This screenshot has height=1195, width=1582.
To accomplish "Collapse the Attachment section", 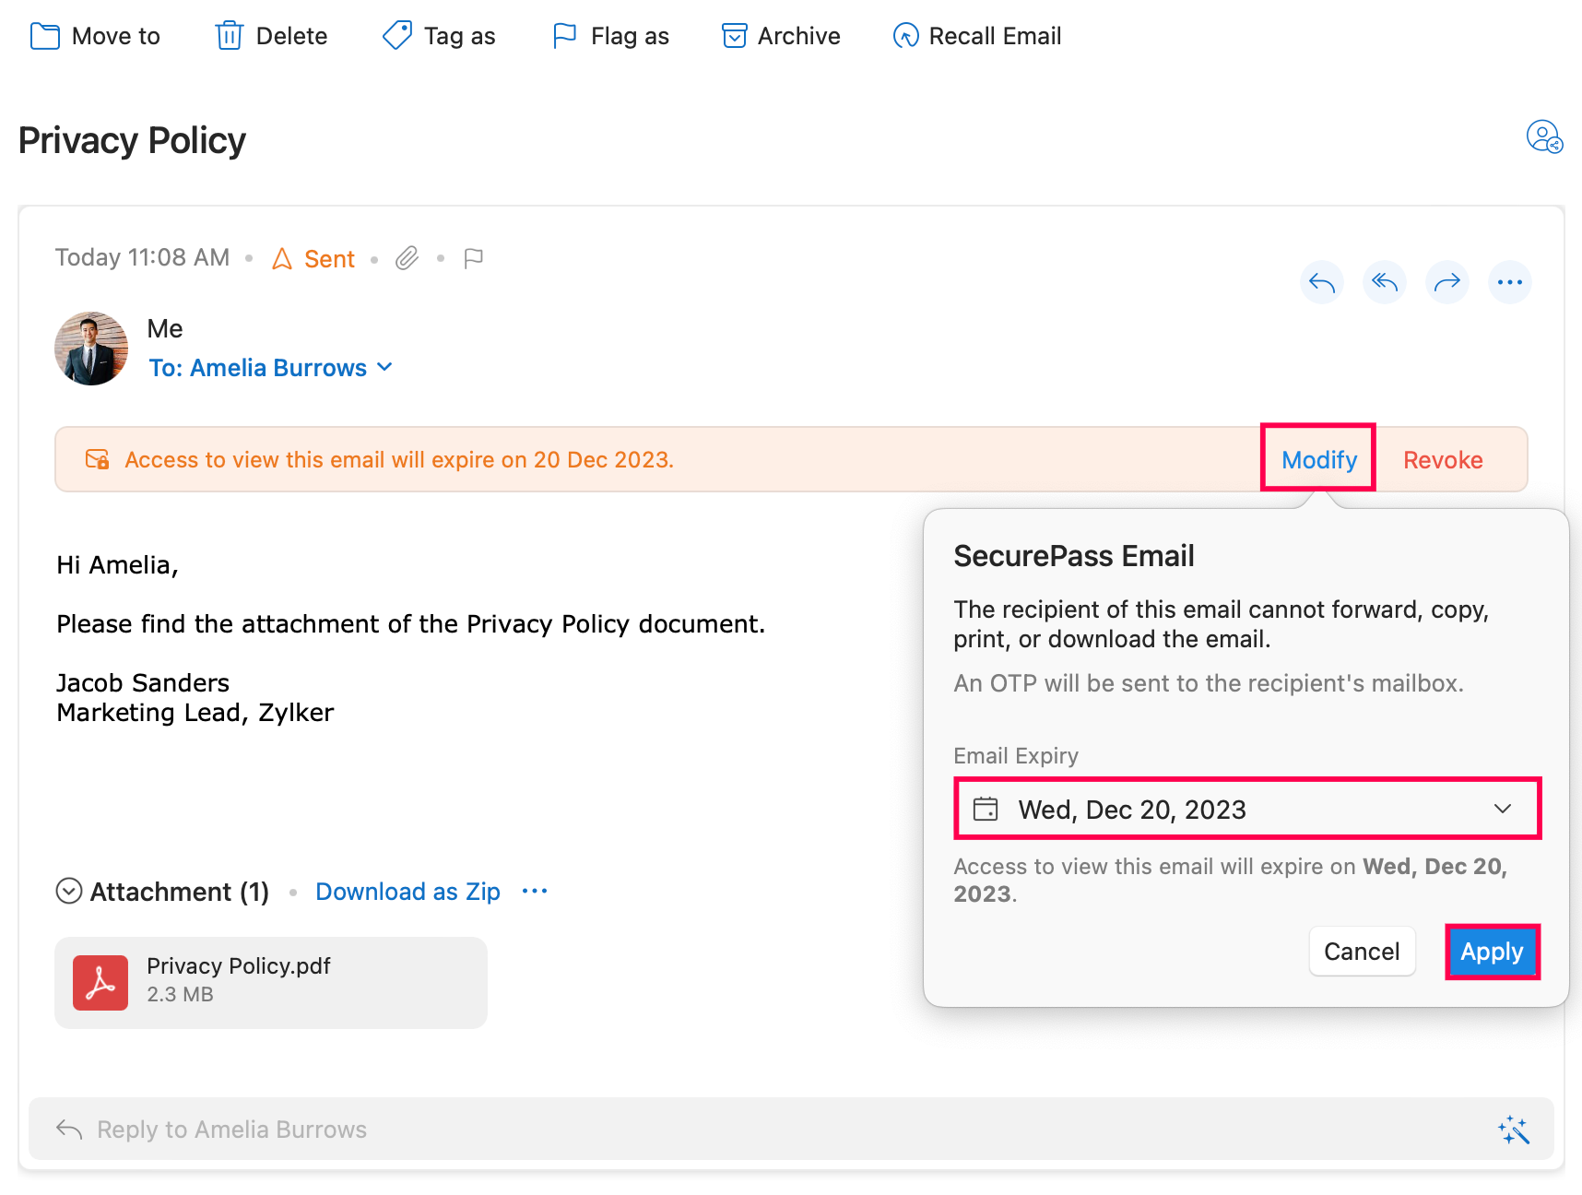I will click(69, 891).
